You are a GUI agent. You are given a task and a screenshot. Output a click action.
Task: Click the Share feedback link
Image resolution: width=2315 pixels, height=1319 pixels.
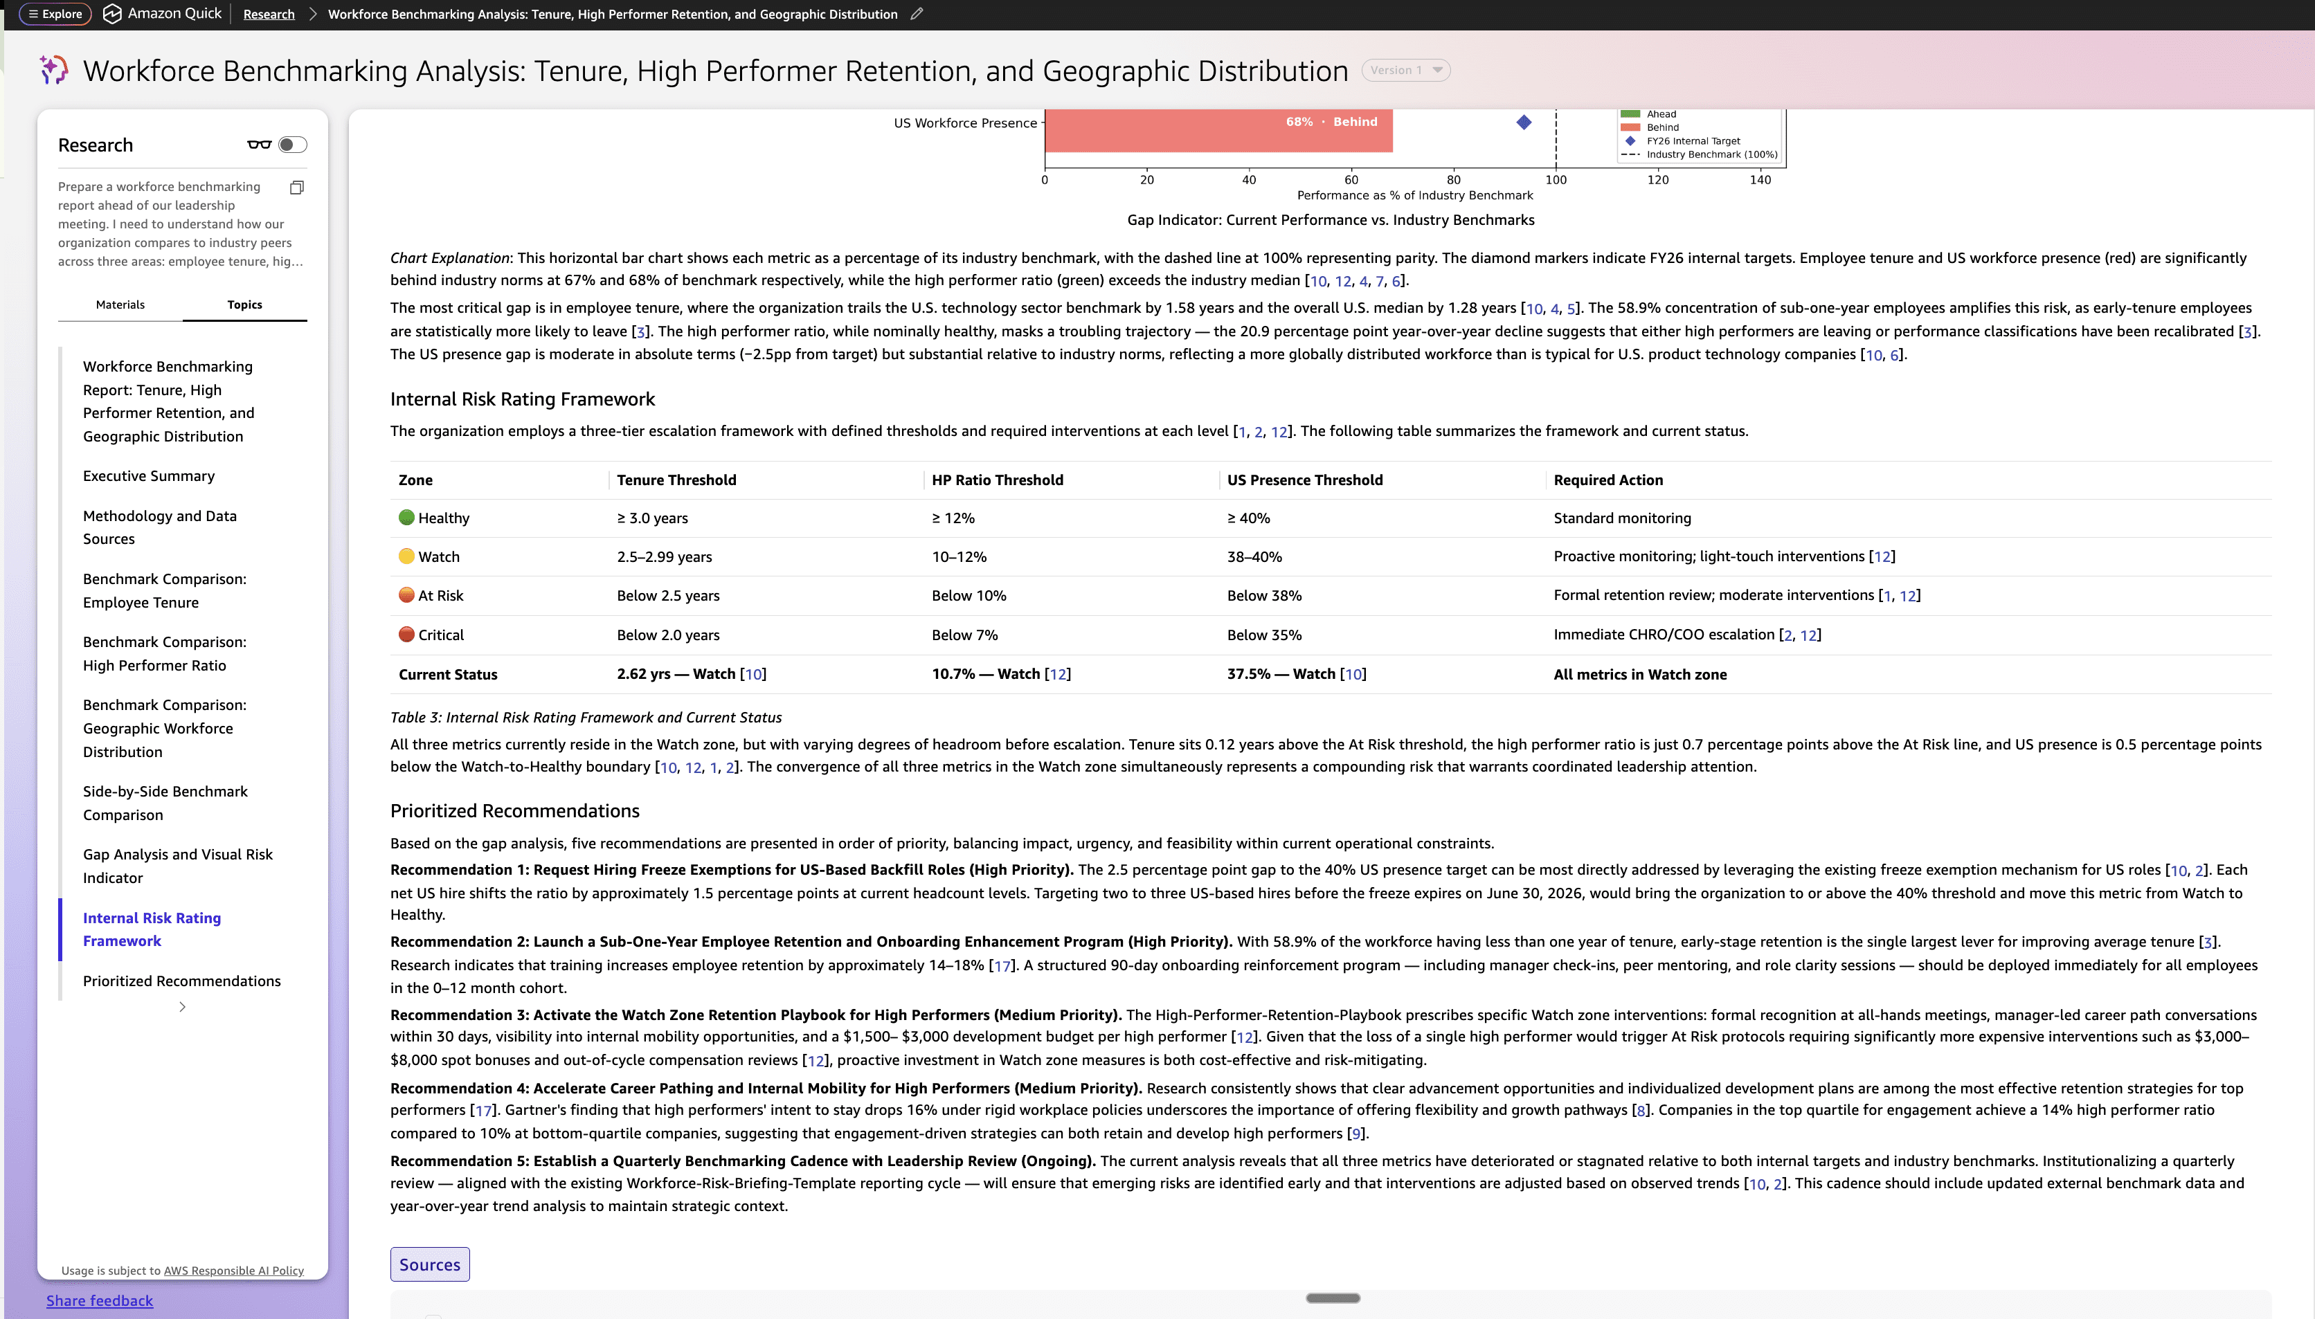(x=100, y=1300)
